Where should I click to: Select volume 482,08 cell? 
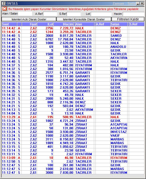(x=63, y=65)
